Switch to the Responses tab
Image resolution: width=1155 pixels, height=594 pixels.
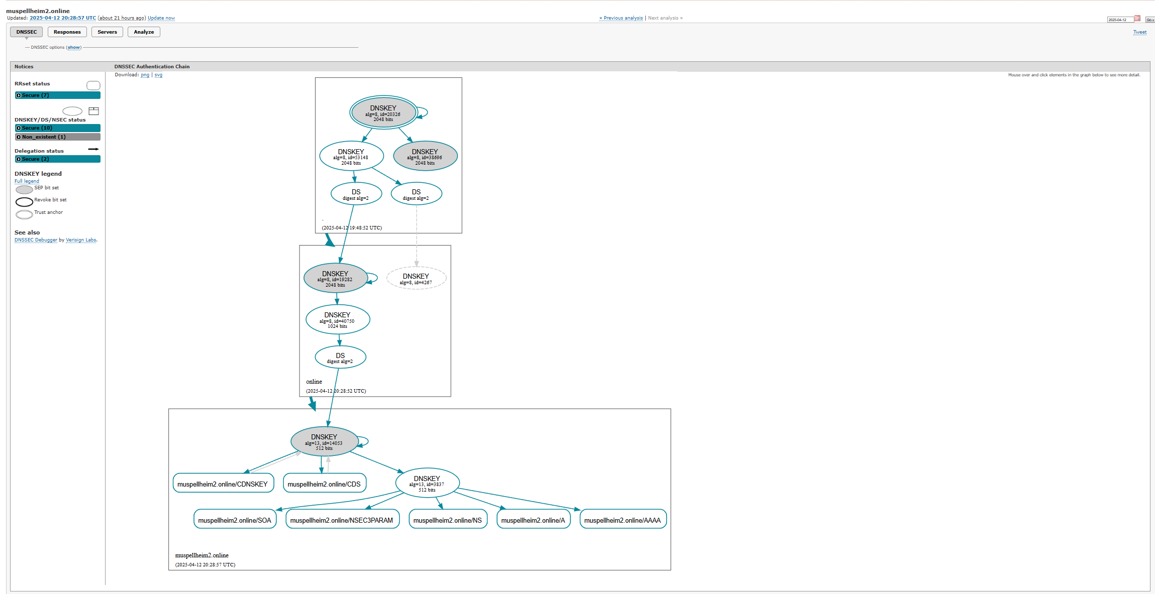click(67, 32)
